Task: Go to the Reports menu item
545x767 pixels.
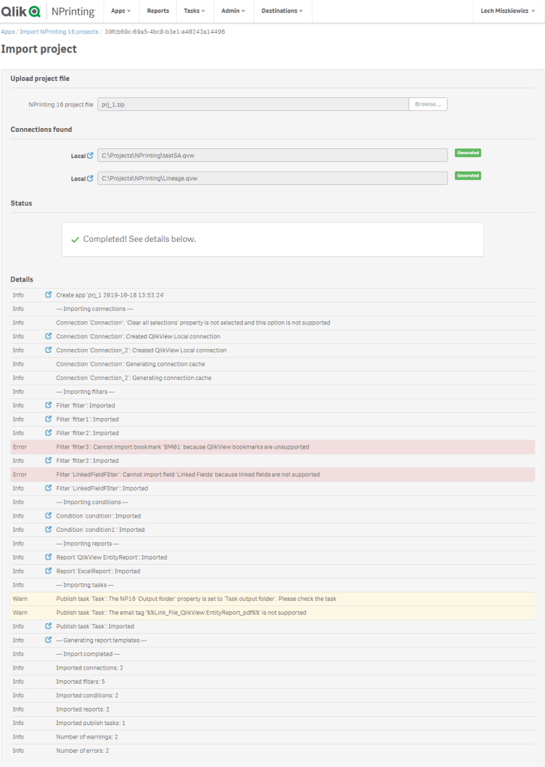Action: coord(158,11)
